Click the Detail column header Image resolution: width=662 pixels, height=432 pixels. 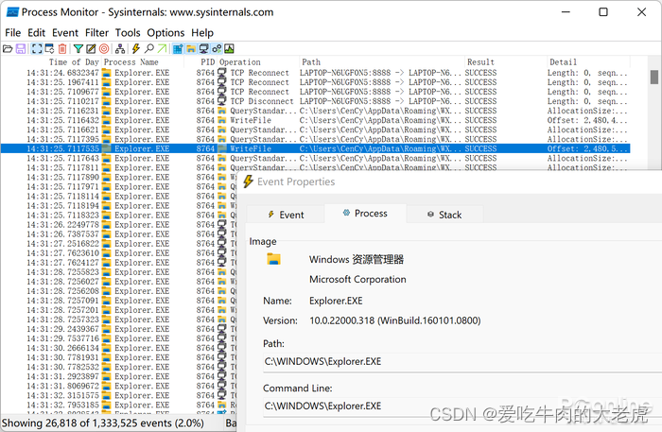(563, 62)
